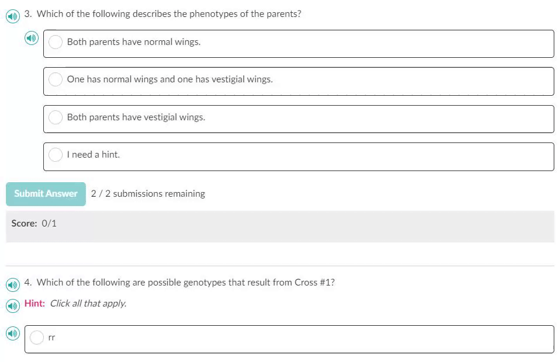559x362 pixels.
Task: Select One has normal and one vestigial wings
Action: pyautogui.click(x=56, y=79)
